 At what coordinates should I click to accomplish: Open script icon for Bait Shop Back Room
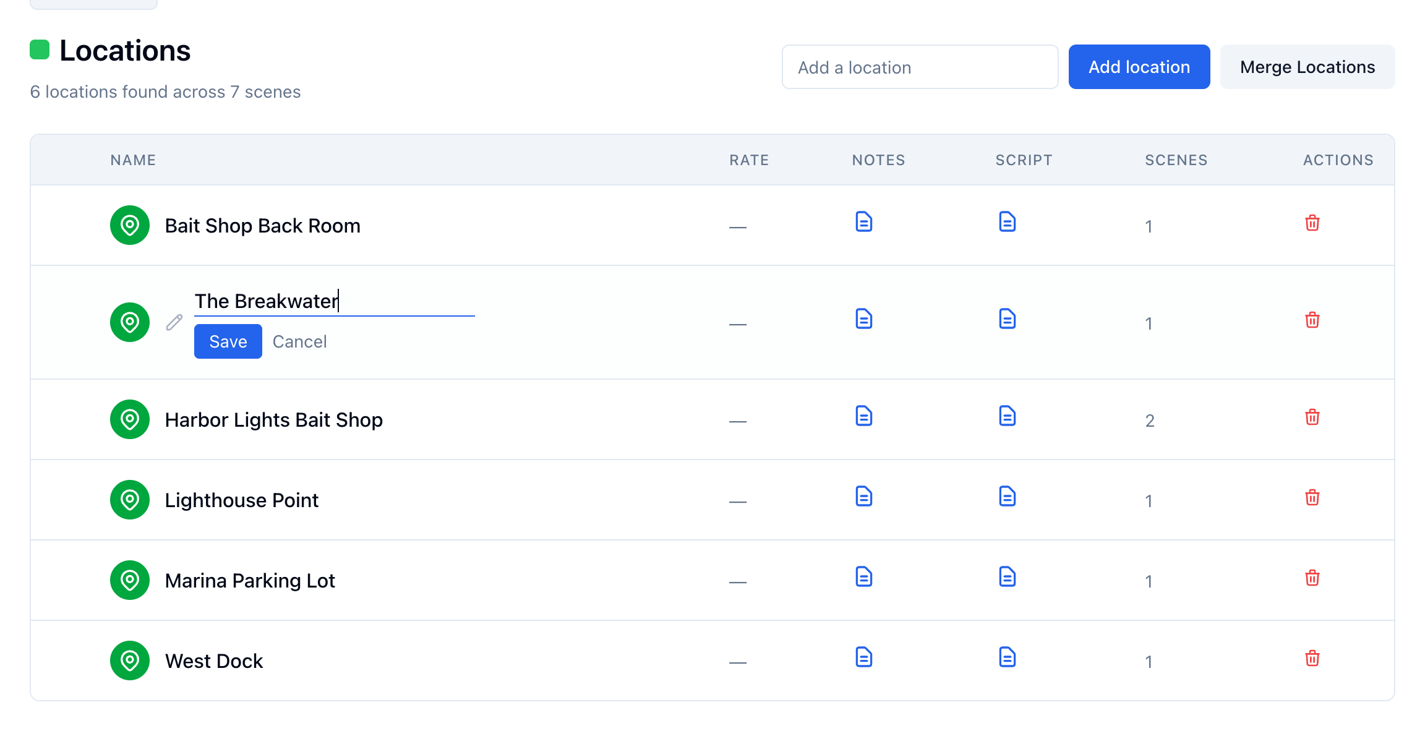(x=1007, y=222)
